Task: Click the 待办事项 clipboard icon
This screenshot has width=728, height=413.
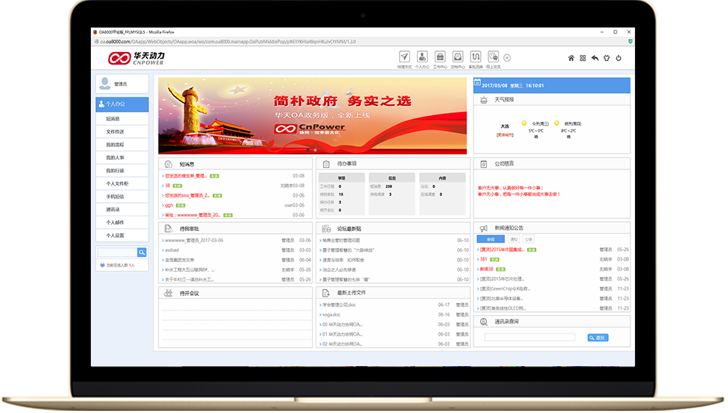Action: pyautogui.click(x=326, y=163)
